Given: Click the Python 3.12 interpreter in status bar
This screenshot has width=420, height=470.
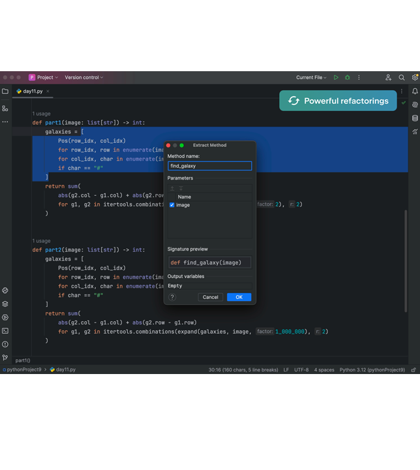Looking at the screenshot, I should coord(372,369).
